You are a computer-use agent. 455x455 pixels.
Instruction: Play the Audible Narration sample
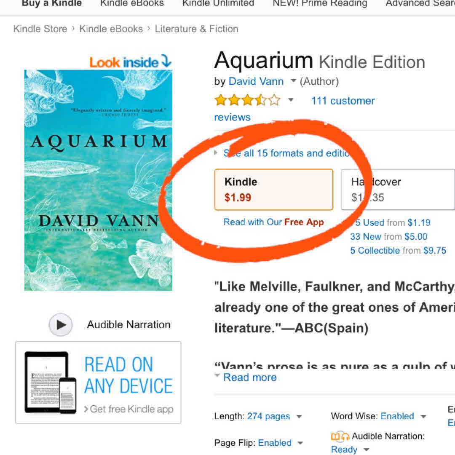(x=61, y=325)
